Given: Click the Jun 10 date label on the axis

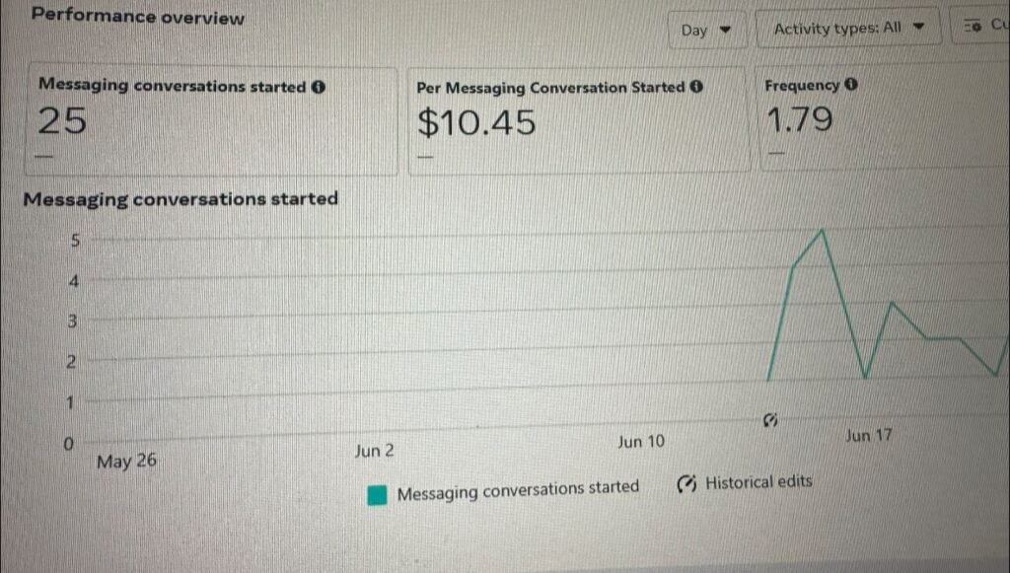Looking at the screenshot, I should click(641, 442).
